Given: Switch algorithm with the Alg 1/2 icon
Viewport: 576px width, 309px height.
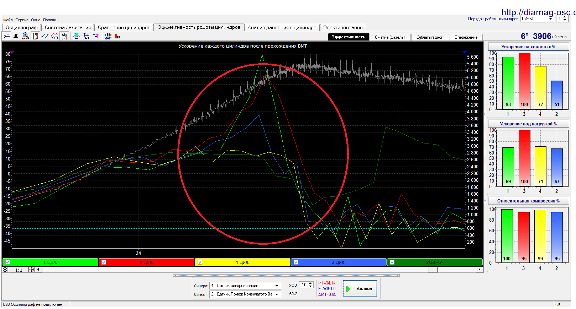Looking at the screenshot, I should [x=64, y=36].
